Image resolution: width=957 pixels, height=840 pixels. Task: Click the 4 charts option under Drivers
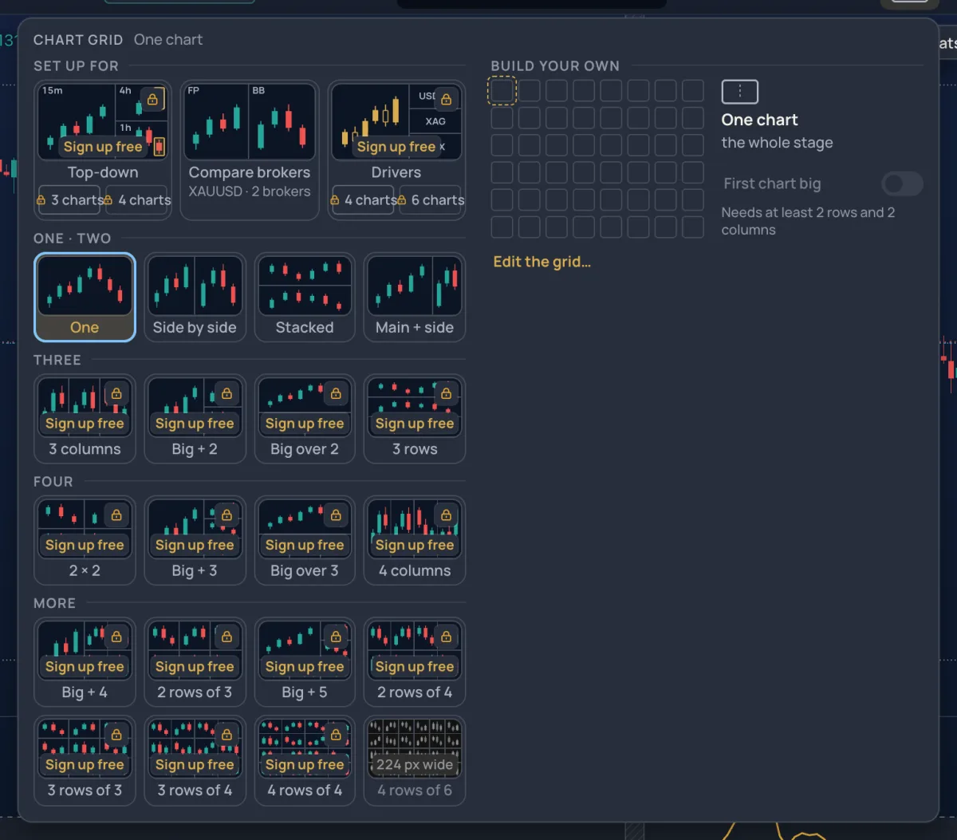point(364,200)
